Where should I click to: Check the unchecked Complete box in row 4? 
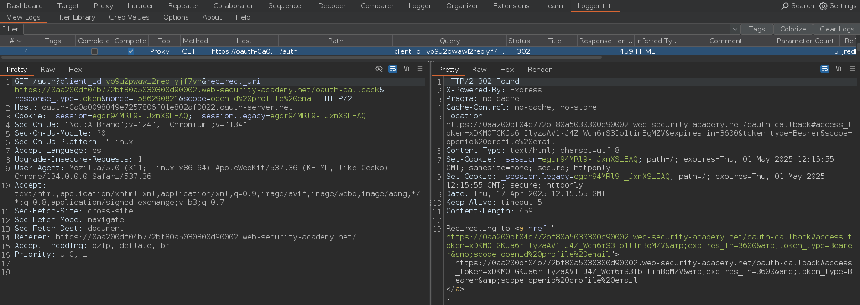click(94, 51)
